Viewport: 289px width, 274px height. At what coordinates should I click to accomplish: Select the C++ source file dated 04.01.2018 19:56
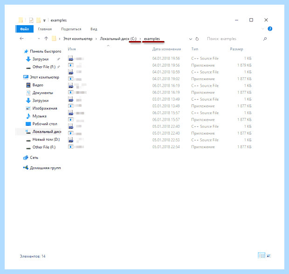(x=159, y=58)
